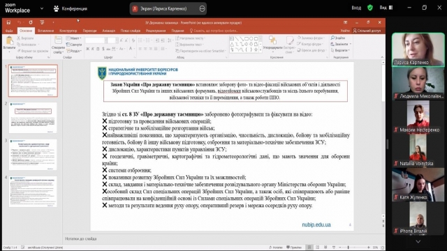Expand Розділ section dropdown
Viewport: 447px width, 251px height.
(x=74, y=51)
